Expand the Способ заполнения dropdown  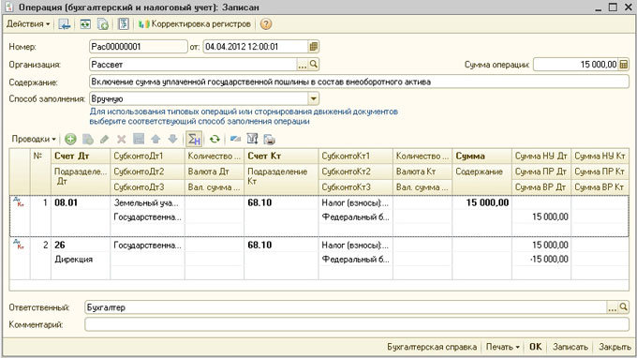coord(313,98)
